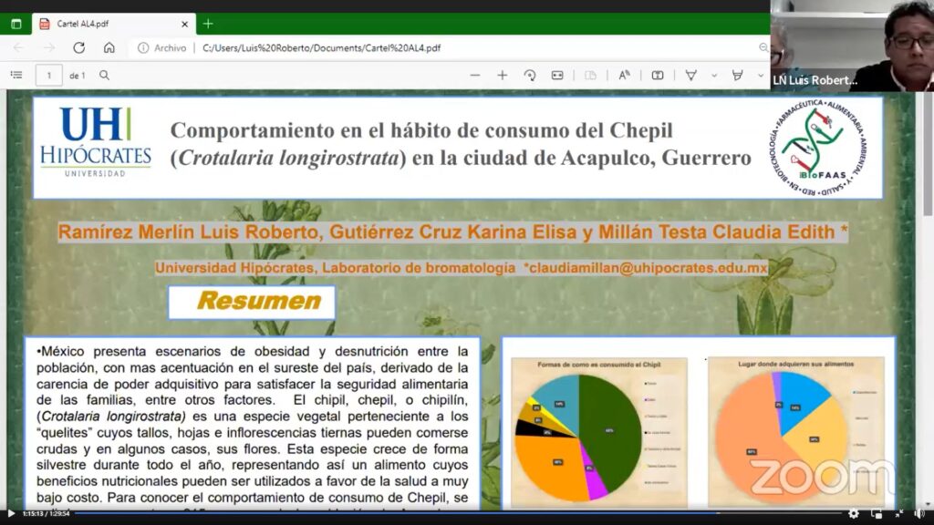
Task: Rotate the PDF page
Action: point(529,75)
